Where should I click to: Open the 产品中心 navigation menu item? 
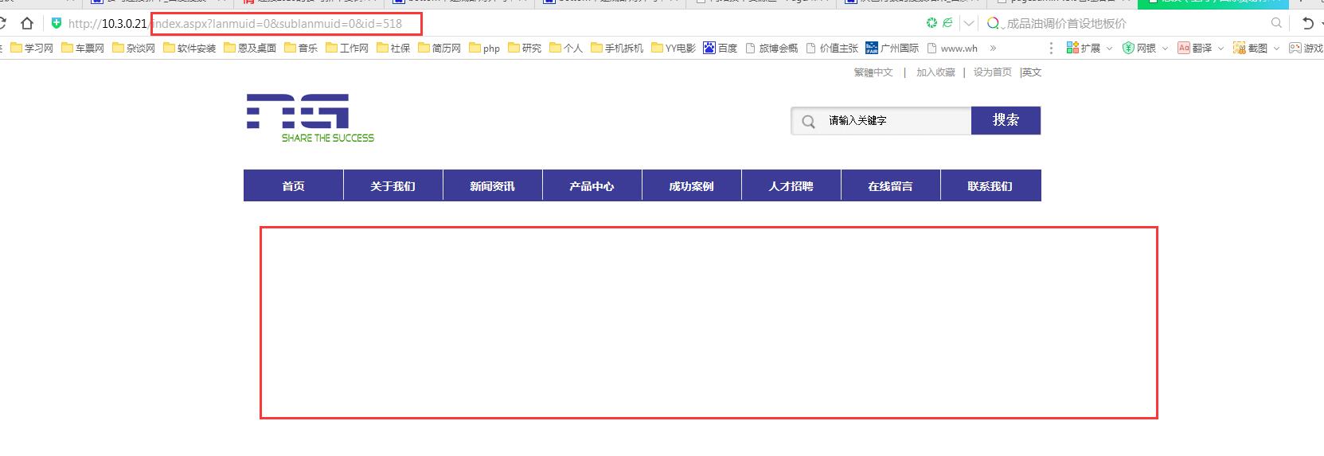click(592, 186)
